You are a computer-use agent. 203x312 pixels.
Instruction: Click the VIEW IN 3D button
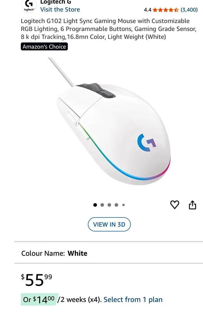tap(109, 224)
